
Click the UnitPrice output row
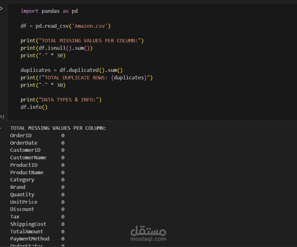coord(24,202)
